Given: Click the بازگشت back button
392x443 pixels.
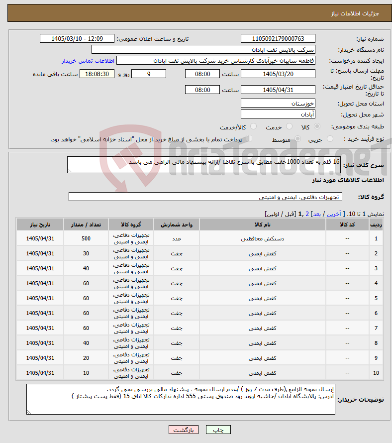Looking at the screenshot, I should (183, 430).
